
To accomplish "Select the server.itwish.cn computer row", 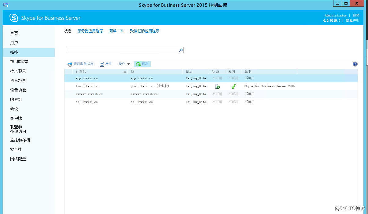I will (211, 94).
